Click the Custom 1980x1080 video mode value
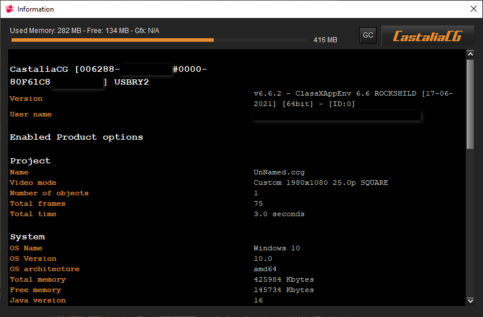Image resolution: width=483 pixels, height=317 pixels. [320, 183]
